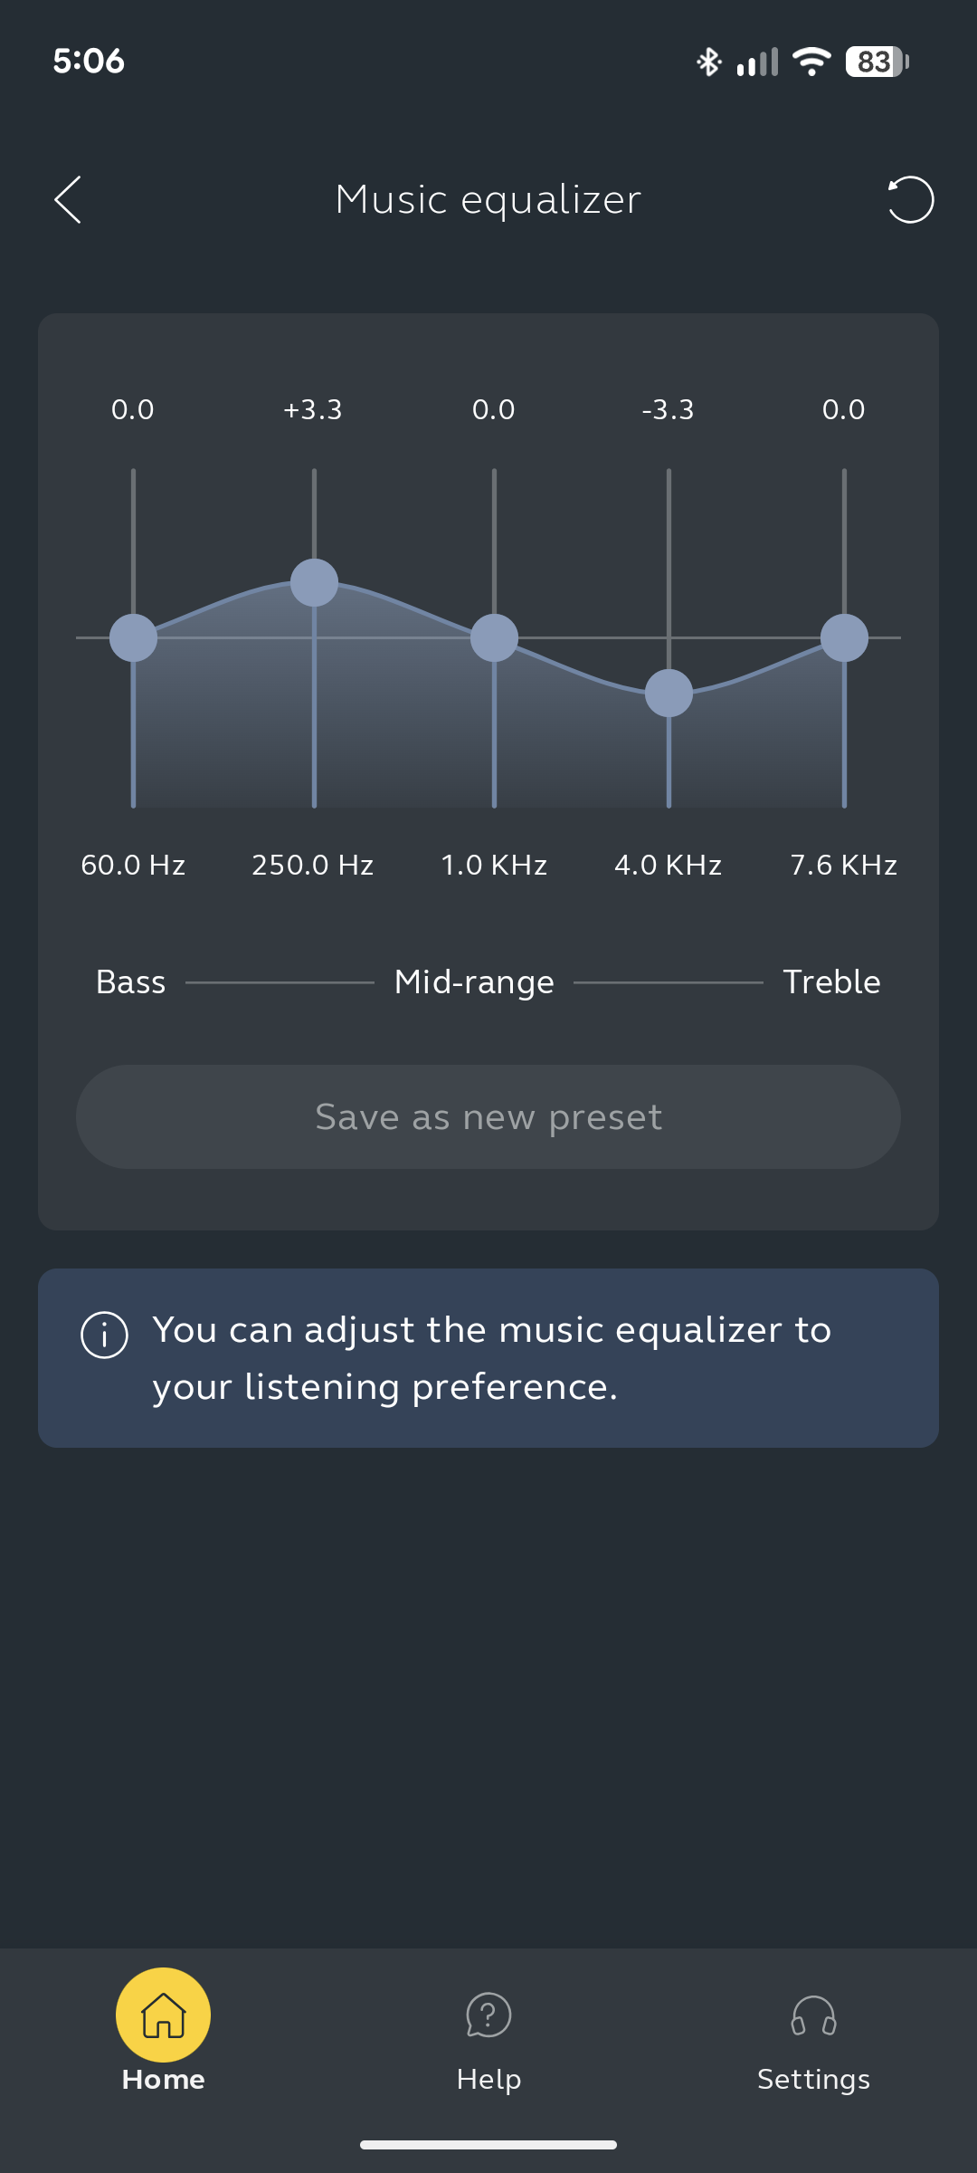Tap the +3.3 gain value

coord(313,409)
